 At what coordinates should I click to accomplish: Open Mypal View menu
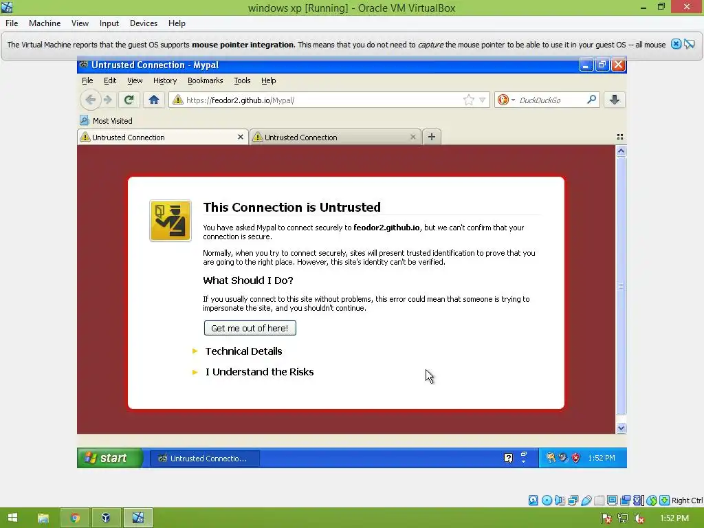tap(135, 80)
